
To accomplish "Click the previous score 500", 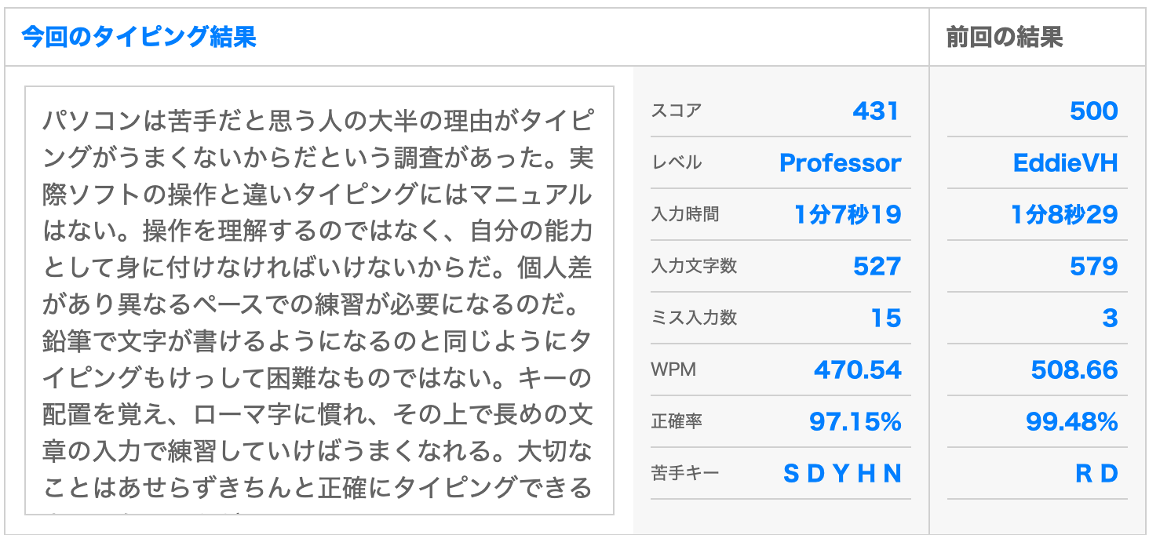I will (x=1093, y=111).
